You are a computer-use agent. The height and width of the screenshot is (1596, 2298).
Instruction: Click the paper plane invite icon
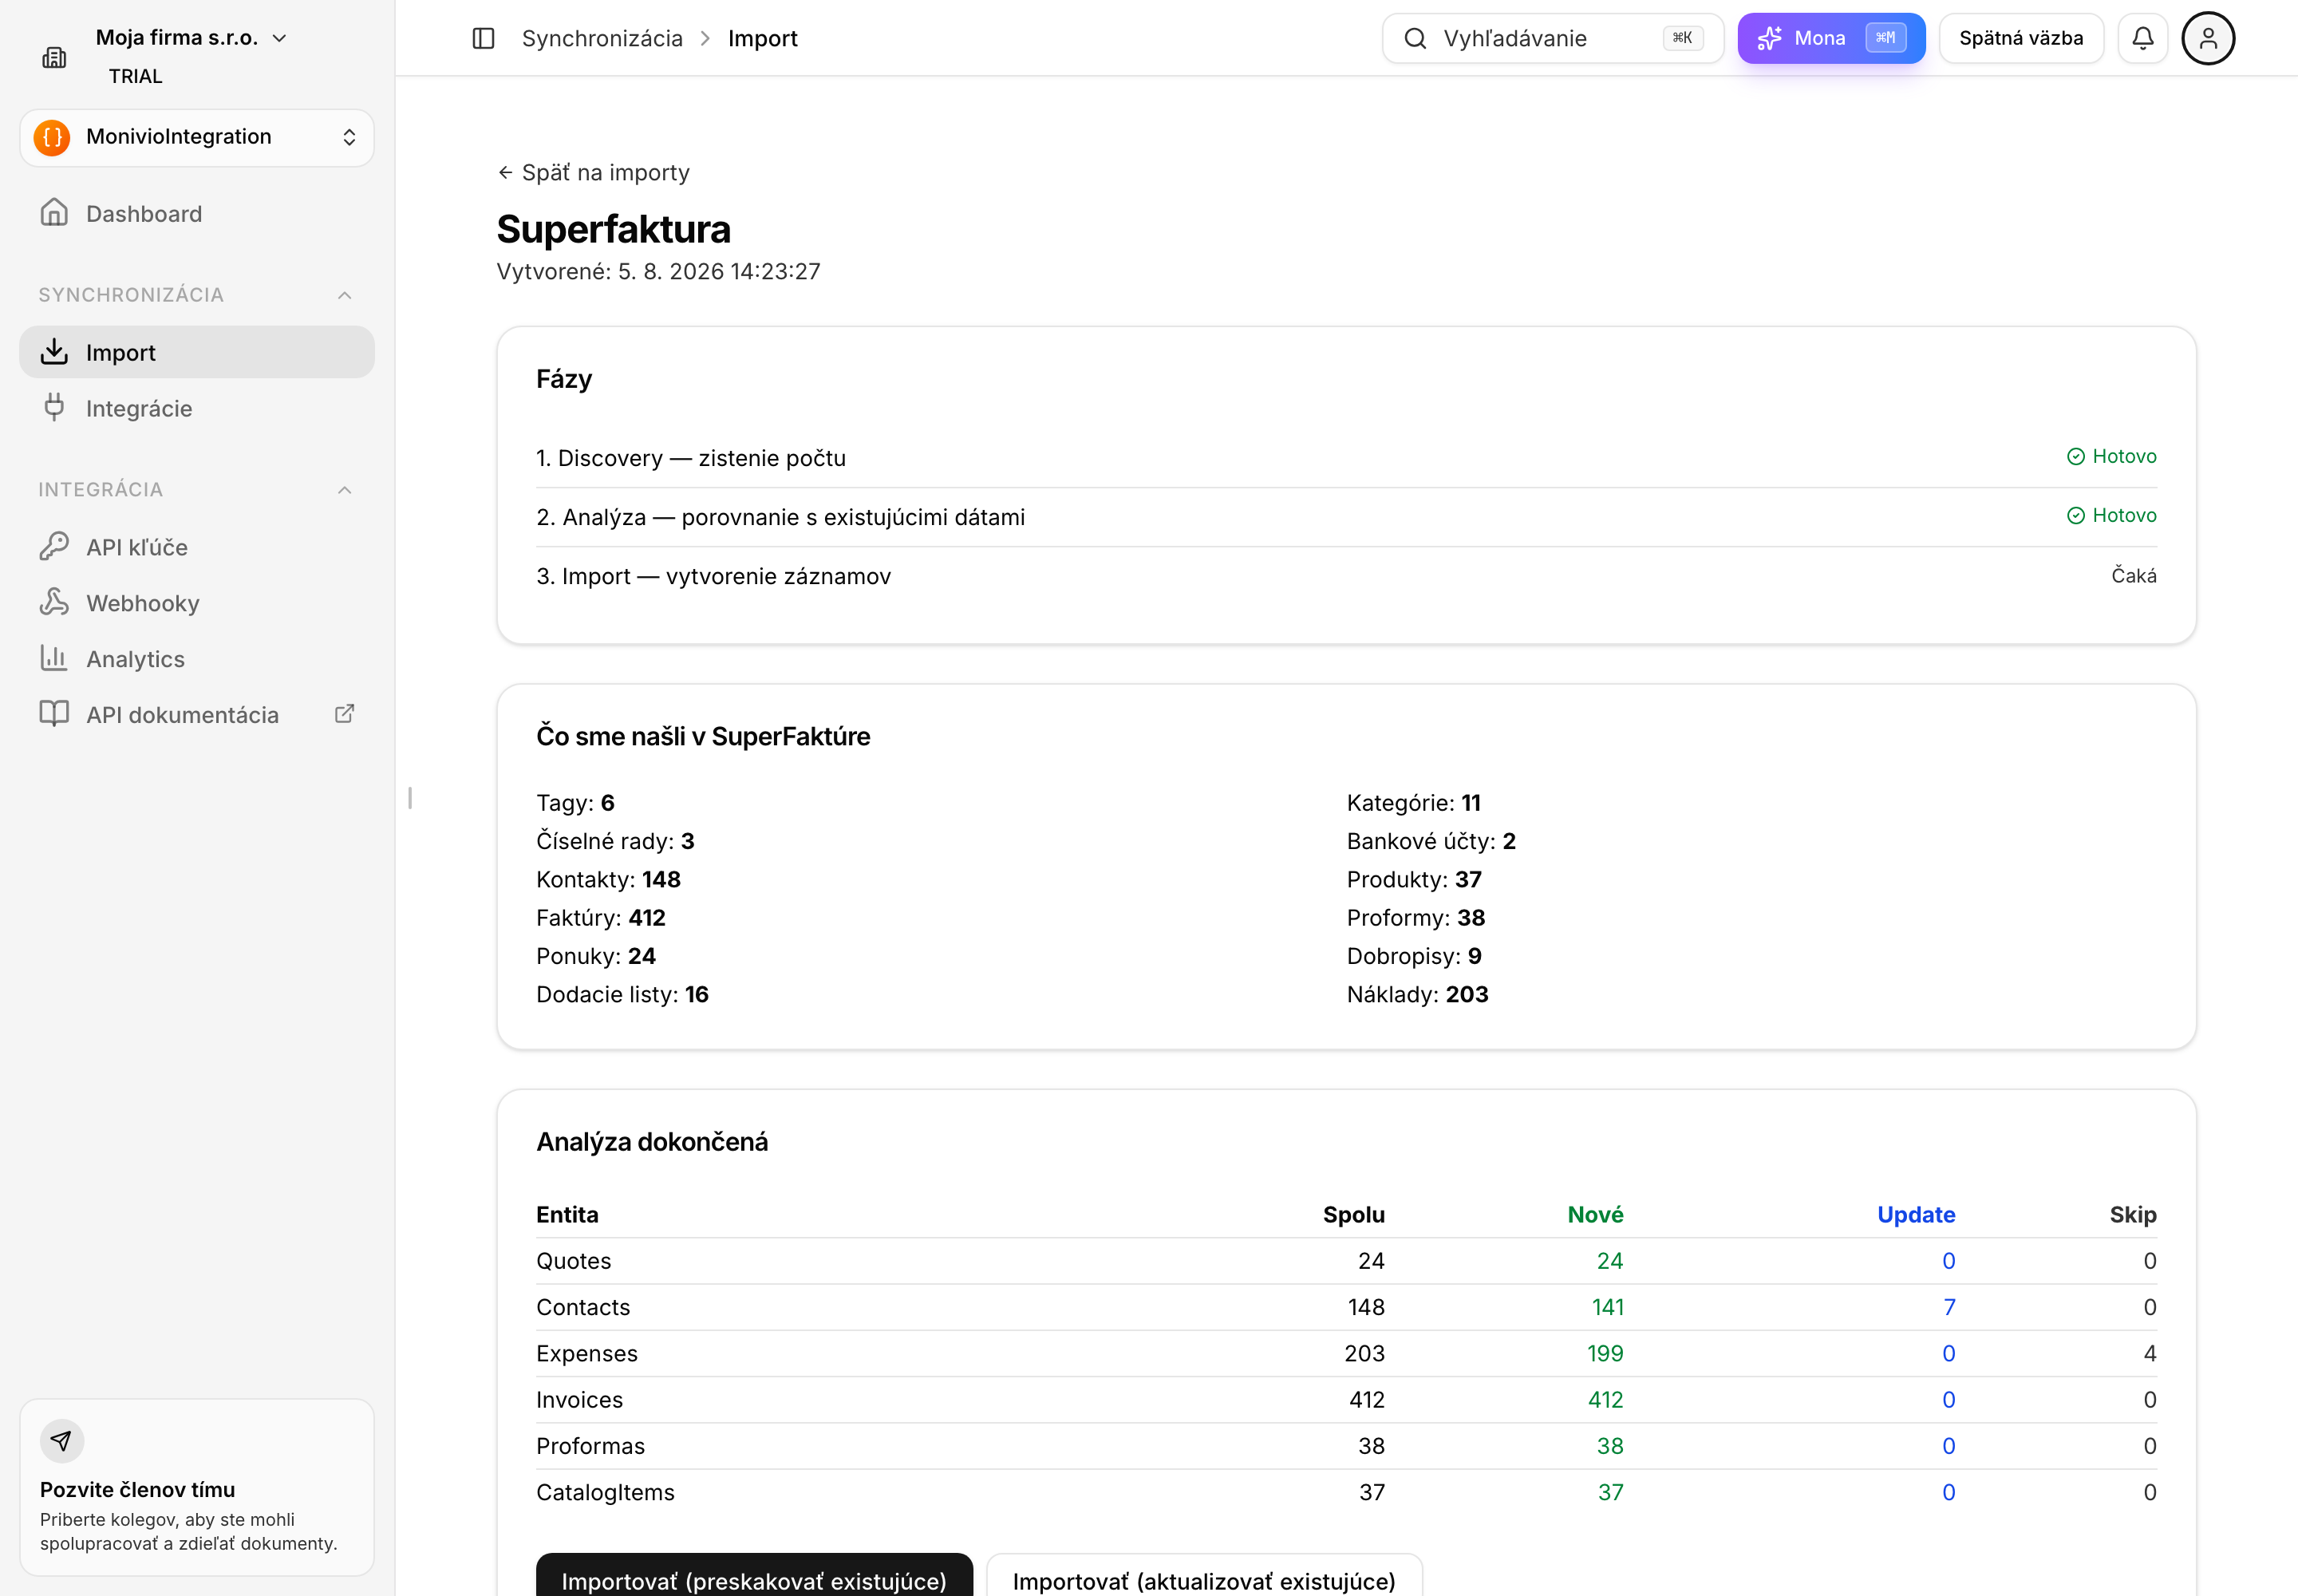coord(62,1441)
